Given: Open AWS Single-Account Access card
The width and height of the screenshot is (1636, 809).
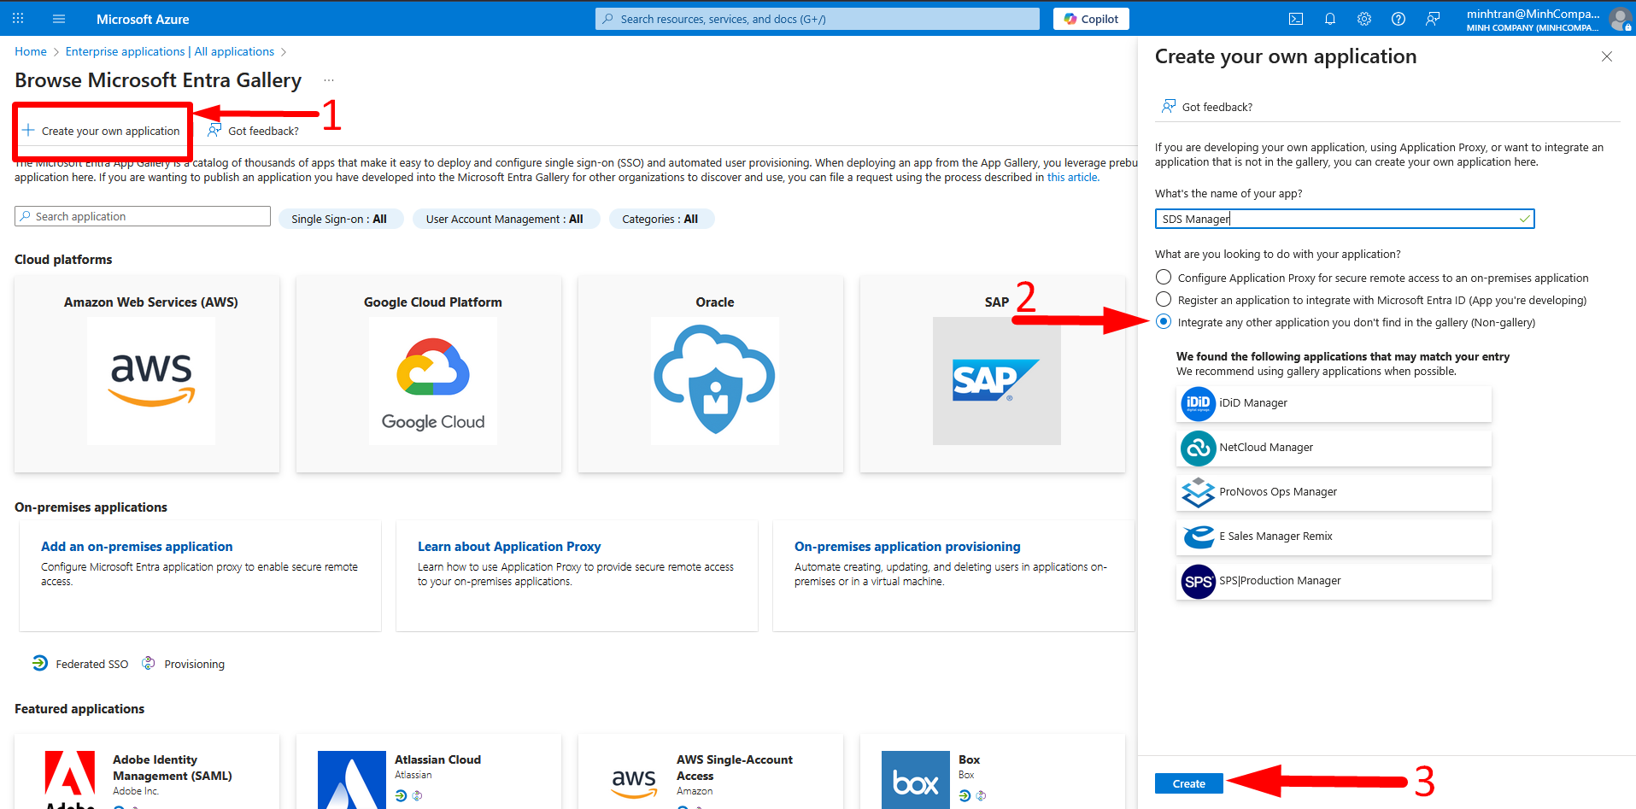Looking at the screenshot, I should [x=711, y=771].
